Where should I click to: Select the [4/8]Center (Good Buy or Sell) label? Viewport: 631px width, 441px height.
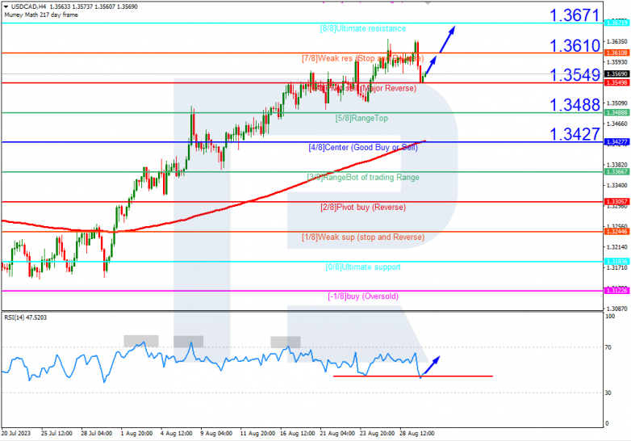point(363,147)
